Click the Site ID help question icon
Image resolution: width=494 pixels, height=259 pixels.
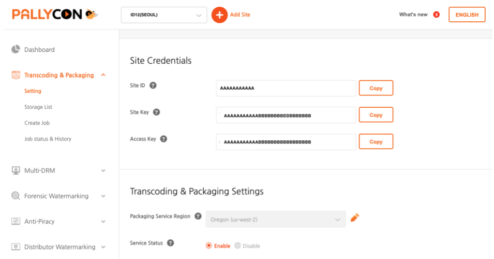[x=153, y=85]
